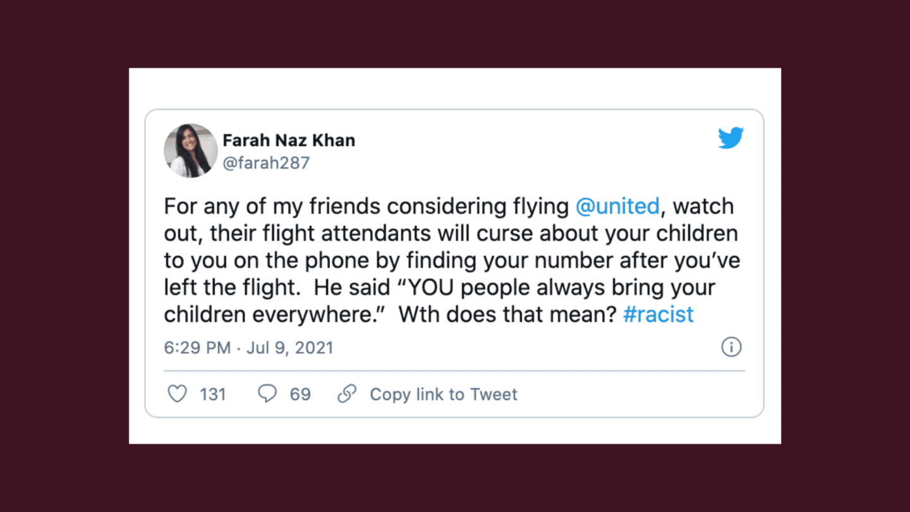Image resolution: width=910 pixels, height=512 pixels.
Task: Open replies via the speech bubble icon
Action: tap(267, 394)
